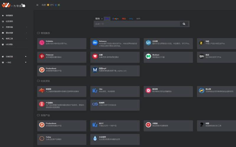This screenshot has width=236, height=147.
Task: Click the 少数派 red pi icon
Action: [148, 125]
